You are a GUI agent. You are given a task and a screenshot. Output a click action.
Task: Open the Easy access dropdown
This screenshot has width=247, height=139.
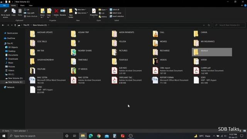pos(81,13)
